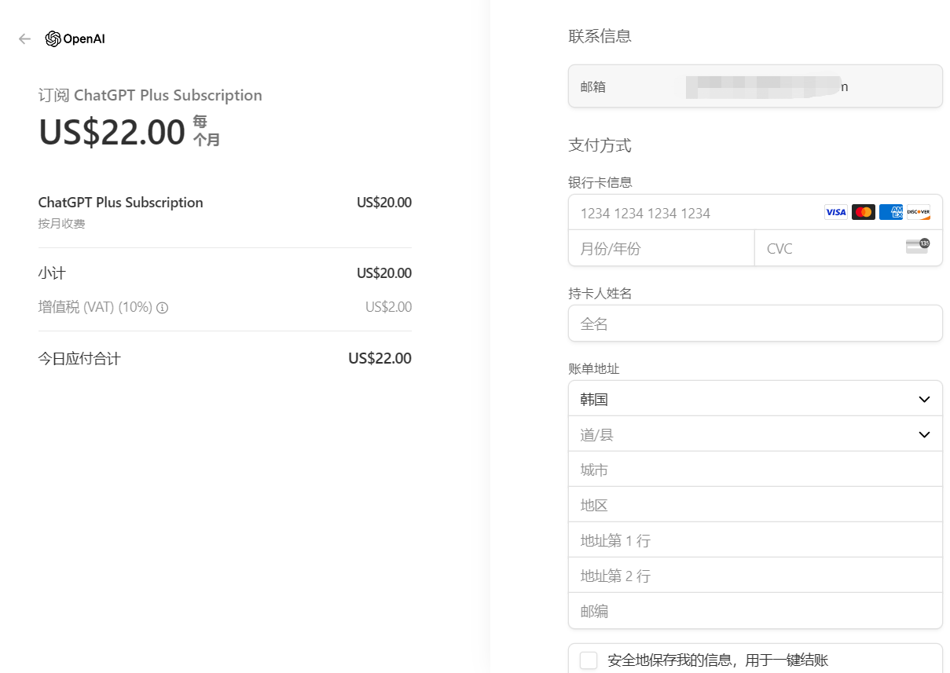Image resolution: width=950 pixels, height=673 pixels.
Task: Click the VAT info icon
Action: point(163,308)
